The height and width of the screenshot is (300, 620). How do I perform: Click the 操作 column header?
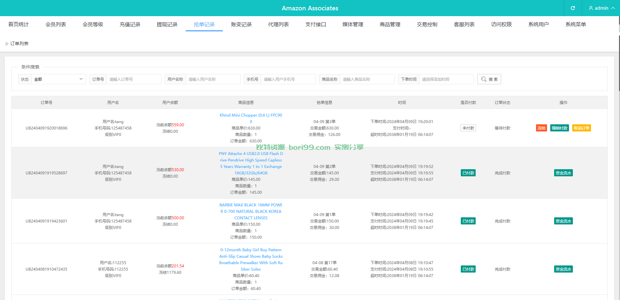coord(563,103)
